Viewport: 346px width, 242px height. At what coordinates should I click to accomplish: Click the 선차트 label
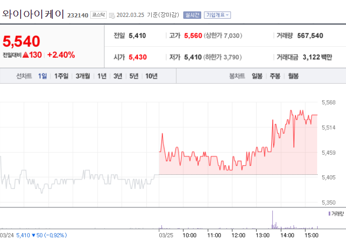tap(24, 76)
